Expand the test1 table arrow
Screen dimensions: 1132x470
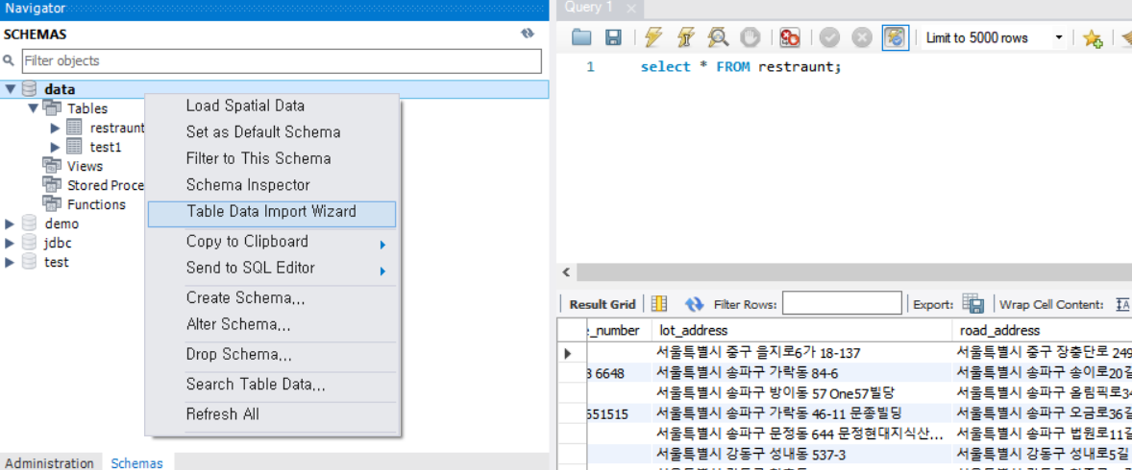56,147
